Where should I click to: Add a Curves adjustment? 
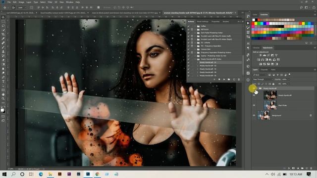tap(268, 55)
